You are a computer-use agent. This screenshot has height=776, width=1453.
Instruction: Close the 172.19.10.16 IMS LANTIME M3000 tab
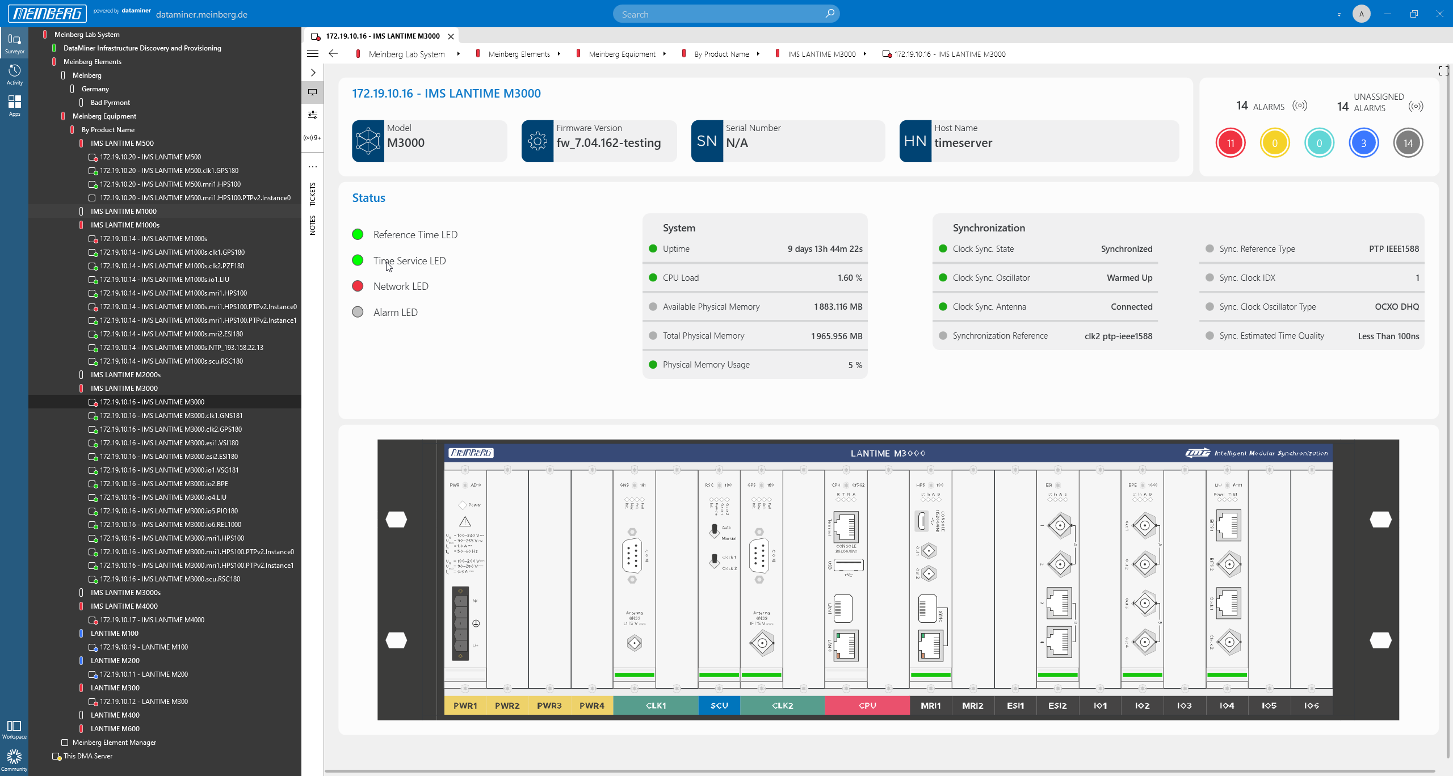[x=451, y=36]
